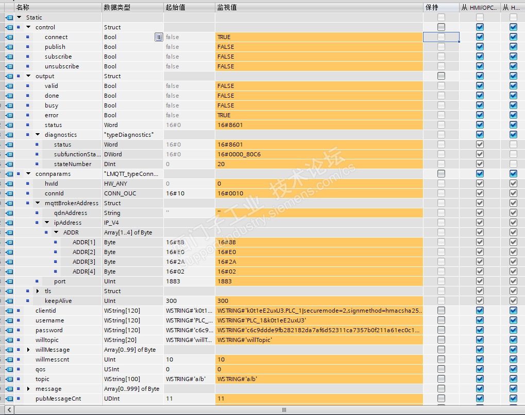Collapse the ADDR array
This screenshot has height=415, width=525.
[56, 232]
